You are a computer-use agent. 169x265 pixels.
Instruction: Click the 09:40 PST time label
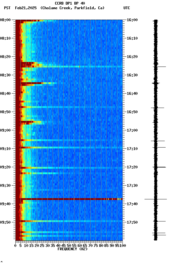pyautogui.click(x=5, y=204)
